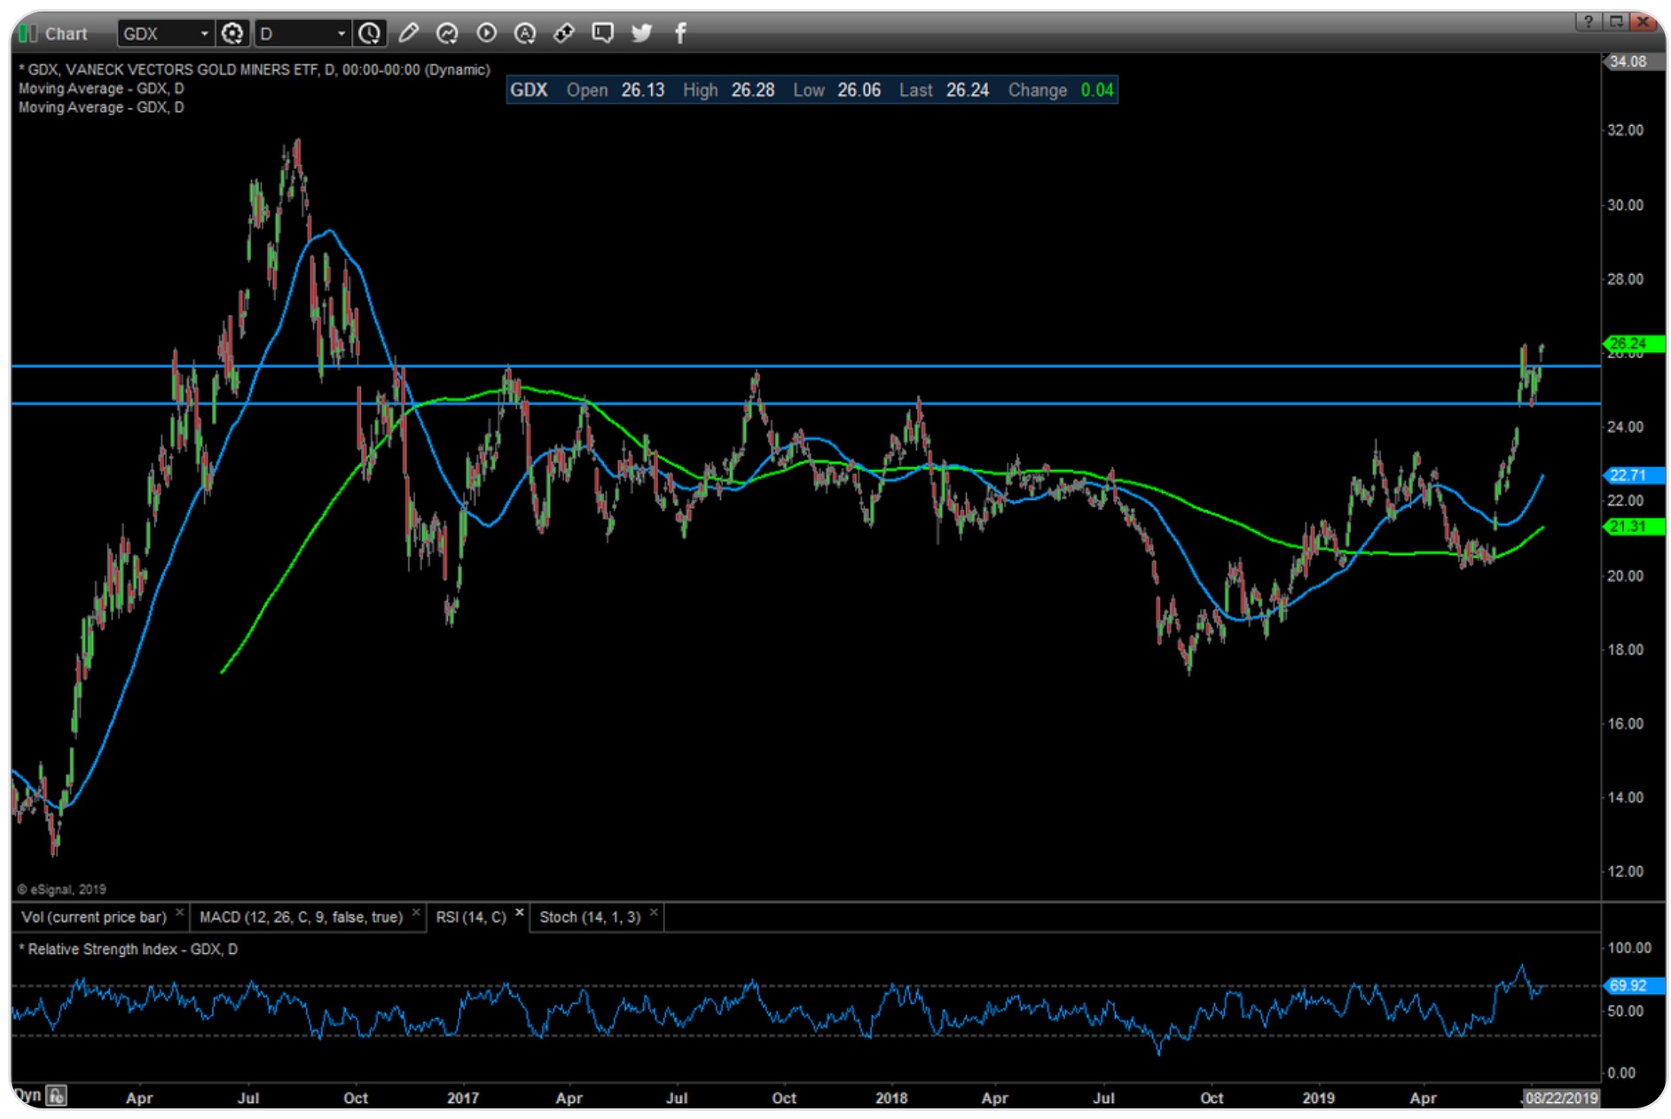The height and width of the screenshot is (1119, 1671).
Task: Expand the D interval dropdown
Action: (341, 34)
